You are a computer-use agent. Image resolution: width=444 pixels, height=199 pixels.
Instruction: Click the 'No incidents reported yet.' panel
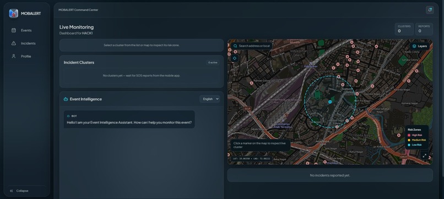(330, 175)
